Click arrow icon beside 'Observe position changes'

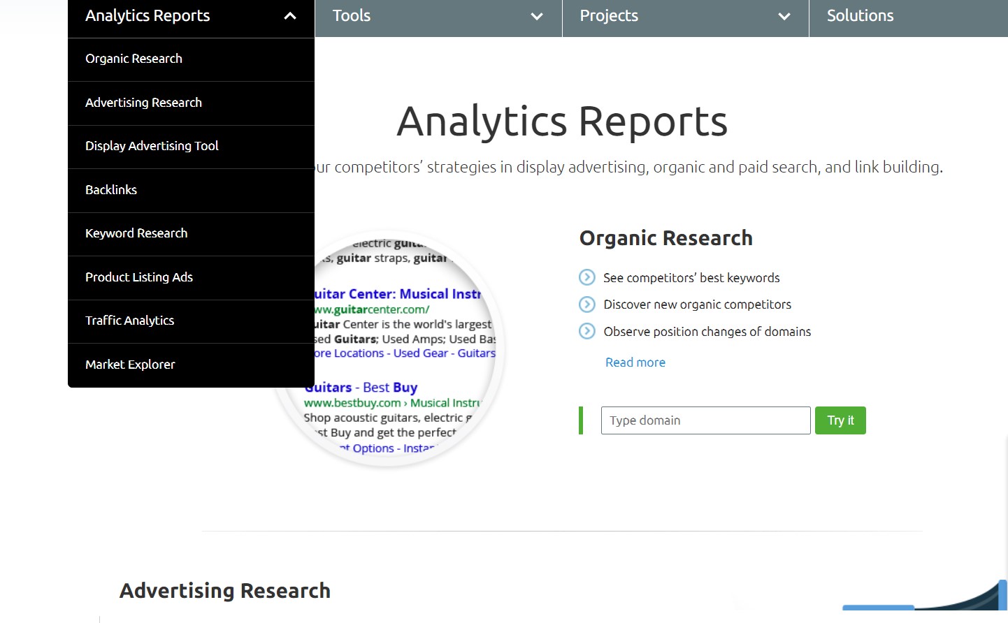click(587, 331)
